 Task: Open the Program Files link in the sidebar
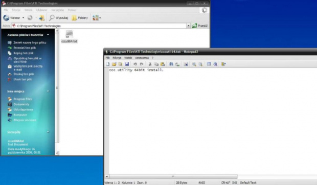[22, 99]
